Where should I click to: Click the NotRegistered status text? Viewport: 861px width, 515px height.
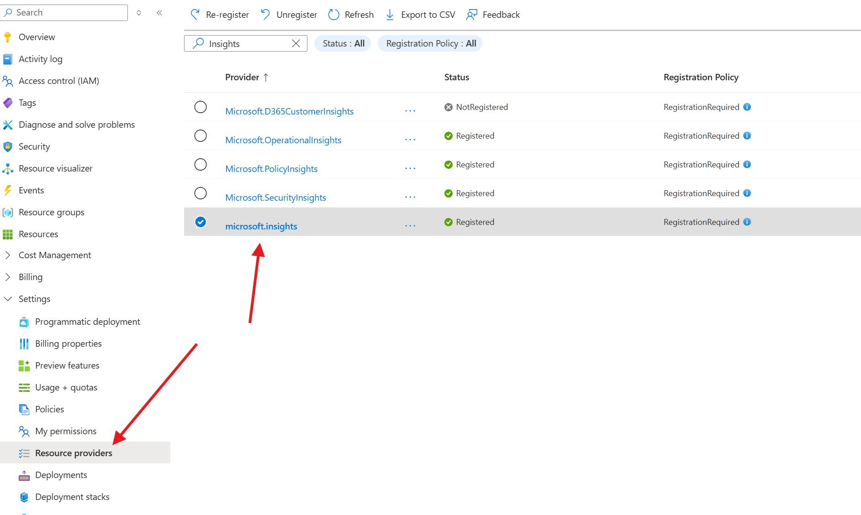coord(482,107)
